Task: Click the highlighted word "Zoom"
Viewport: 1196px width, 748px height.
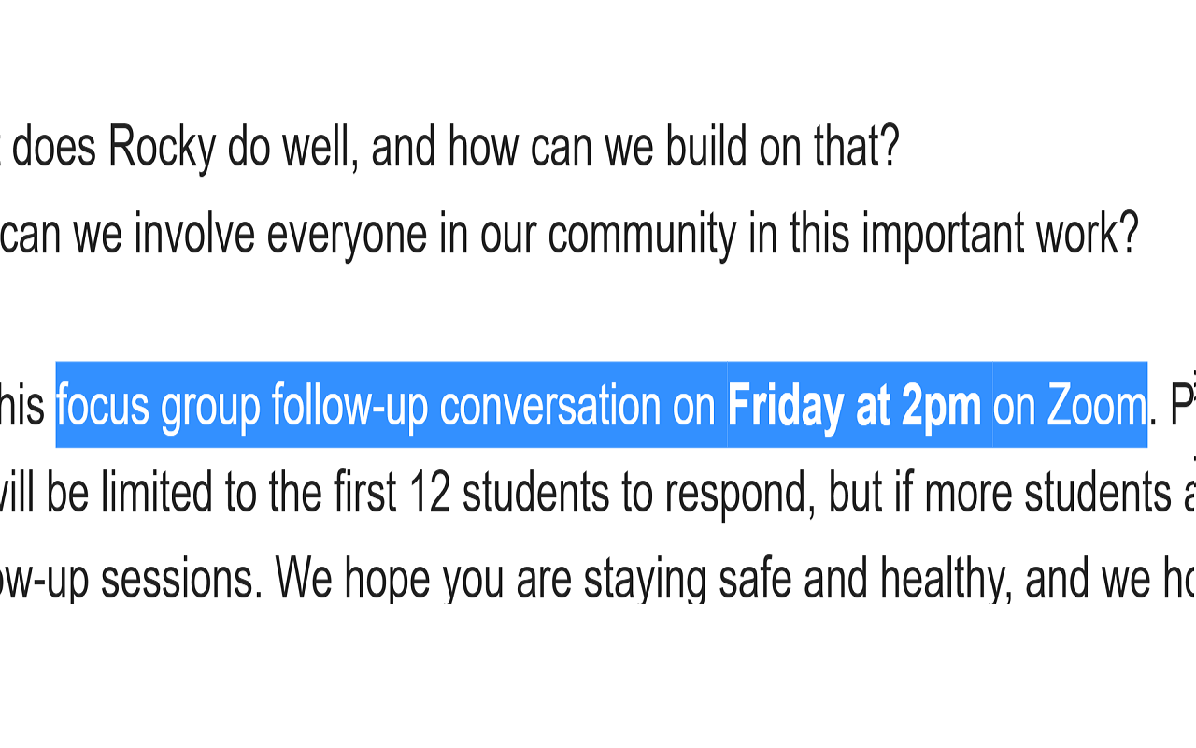Action: coord(1096,406)
